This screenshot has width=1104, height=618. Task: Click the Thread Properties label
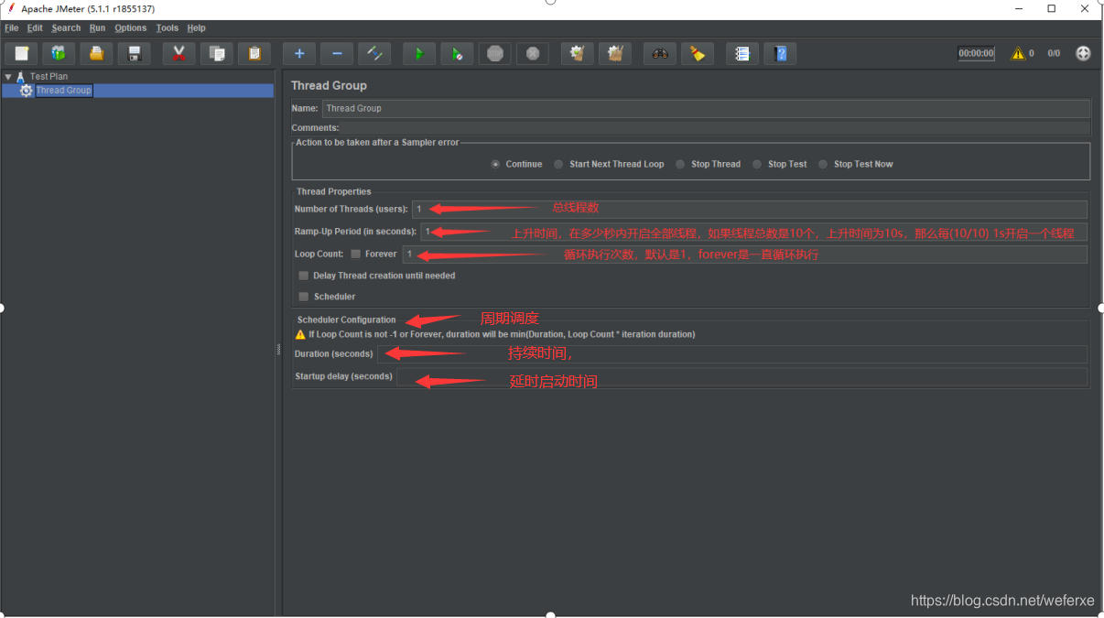[x=334, y=192]
